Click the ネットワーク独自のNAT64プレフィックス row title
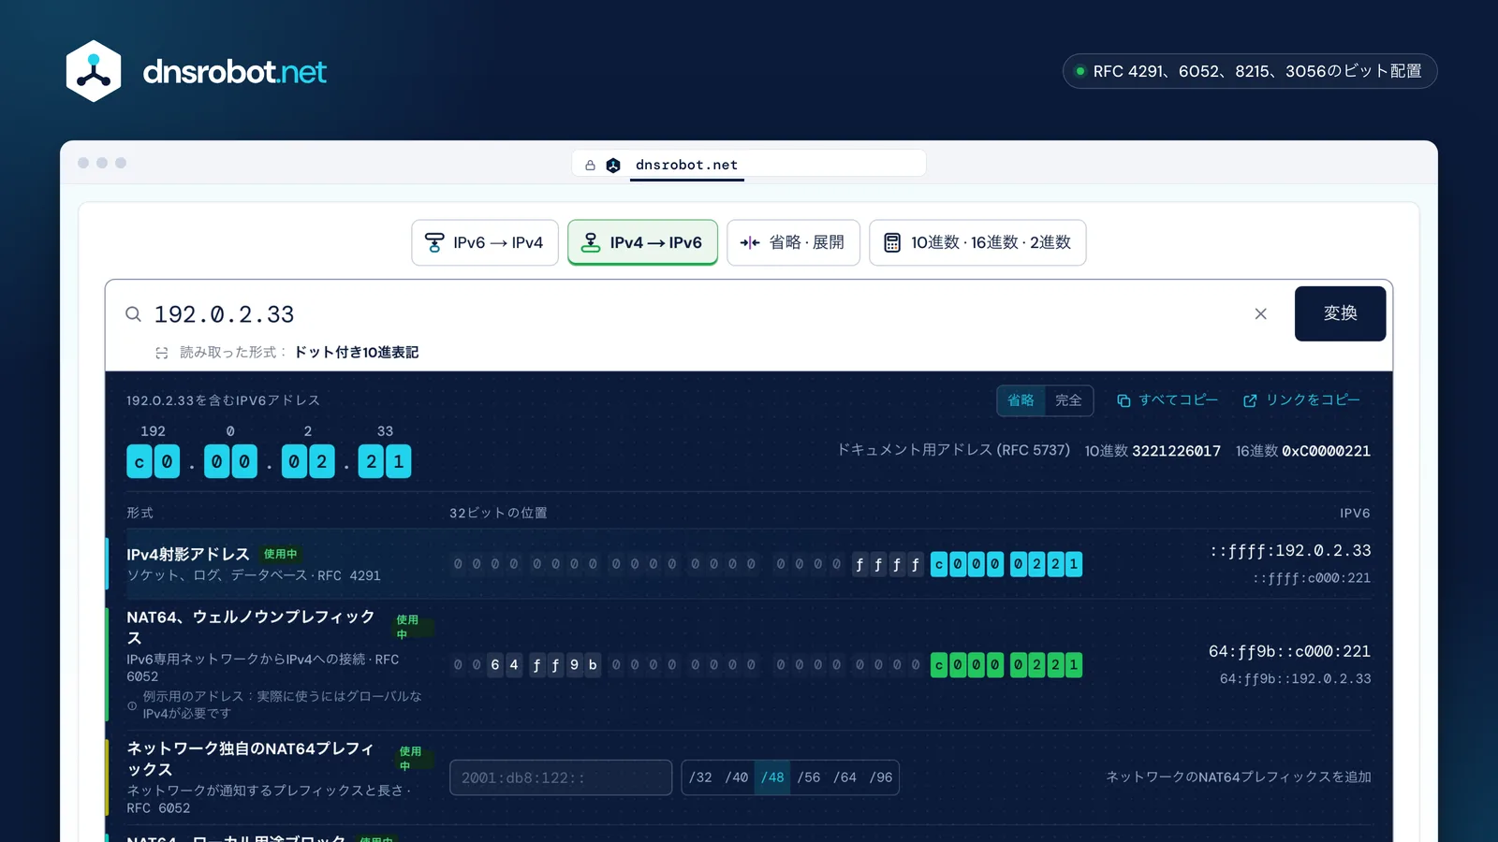 250,759
